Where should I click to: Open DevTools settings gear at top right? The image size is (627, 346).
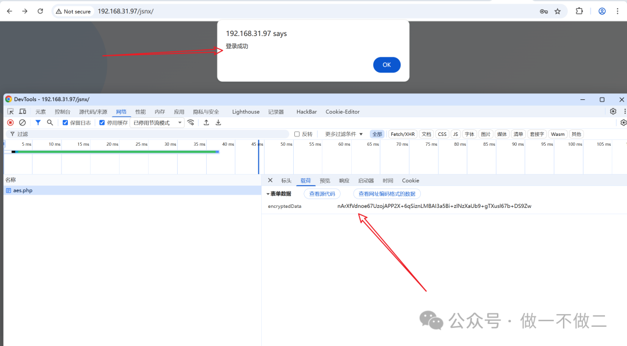pyautogui.click(x=613, y=111)
